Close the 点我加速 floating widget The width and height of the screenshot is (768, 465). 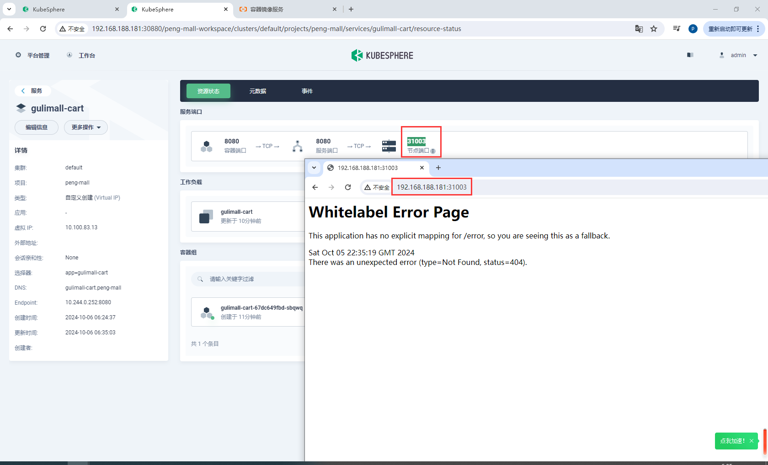tap(752, 441)
